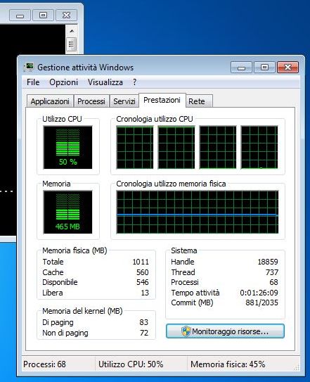
Task: Click the Di paging value 83
Action: point(144,322)
